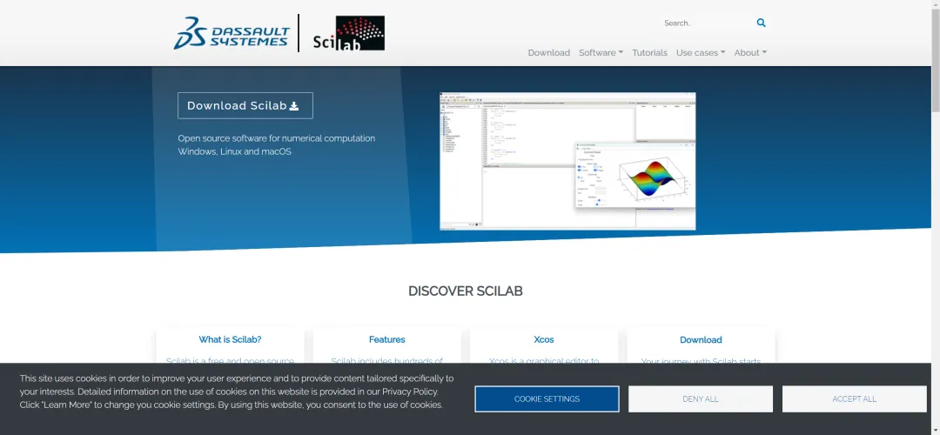Viewport: 940px width, 435px height.
Task: Open the Download menu item
Action: click(548, 53)
